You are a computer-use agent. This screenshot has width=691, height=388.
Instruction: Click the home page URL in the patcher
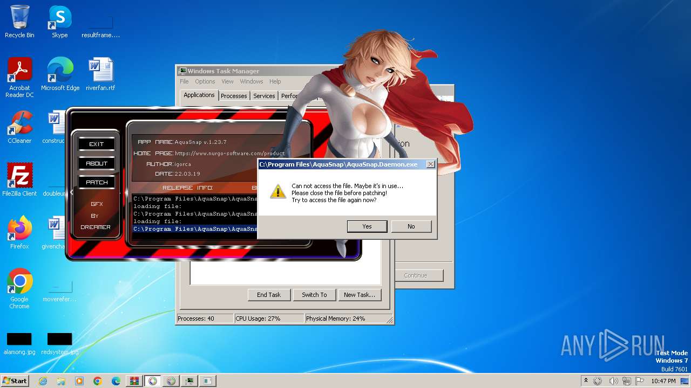tap(229, 153)
